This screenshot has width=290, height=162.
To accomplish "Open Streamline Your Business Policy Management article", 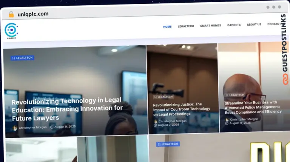I will (x=253, y=107).
